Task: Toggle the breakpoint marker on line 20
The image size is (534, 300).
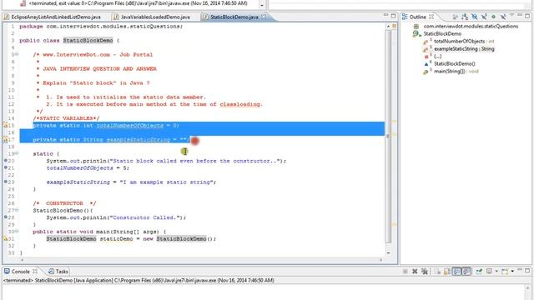Action: pyautogui.click(x=6, y=161)
